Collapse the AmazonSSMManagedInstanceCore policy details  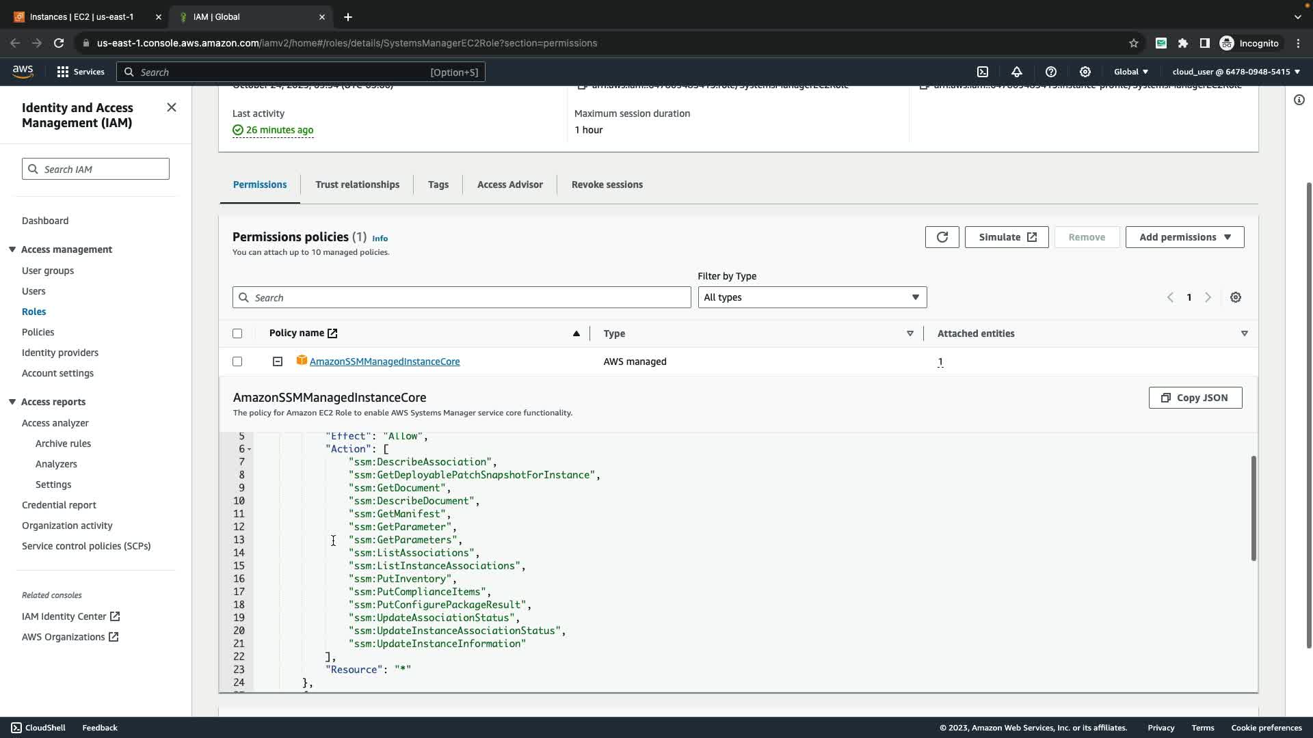click(278, 361)
